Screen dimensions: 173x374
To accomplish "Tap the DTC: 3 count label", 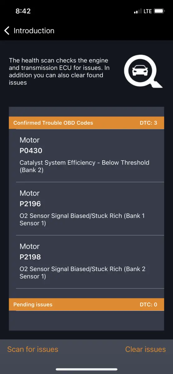I will 148,123.
